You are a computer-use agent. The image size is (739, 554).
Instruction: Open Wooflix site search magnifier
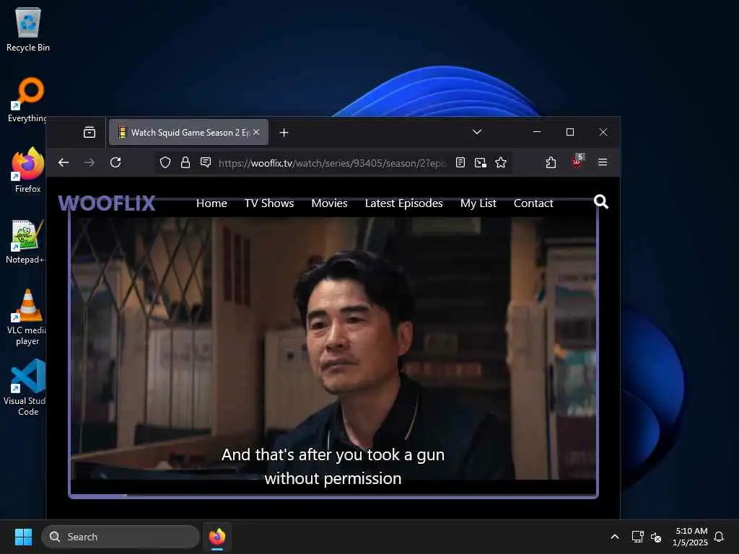point(601,202)
